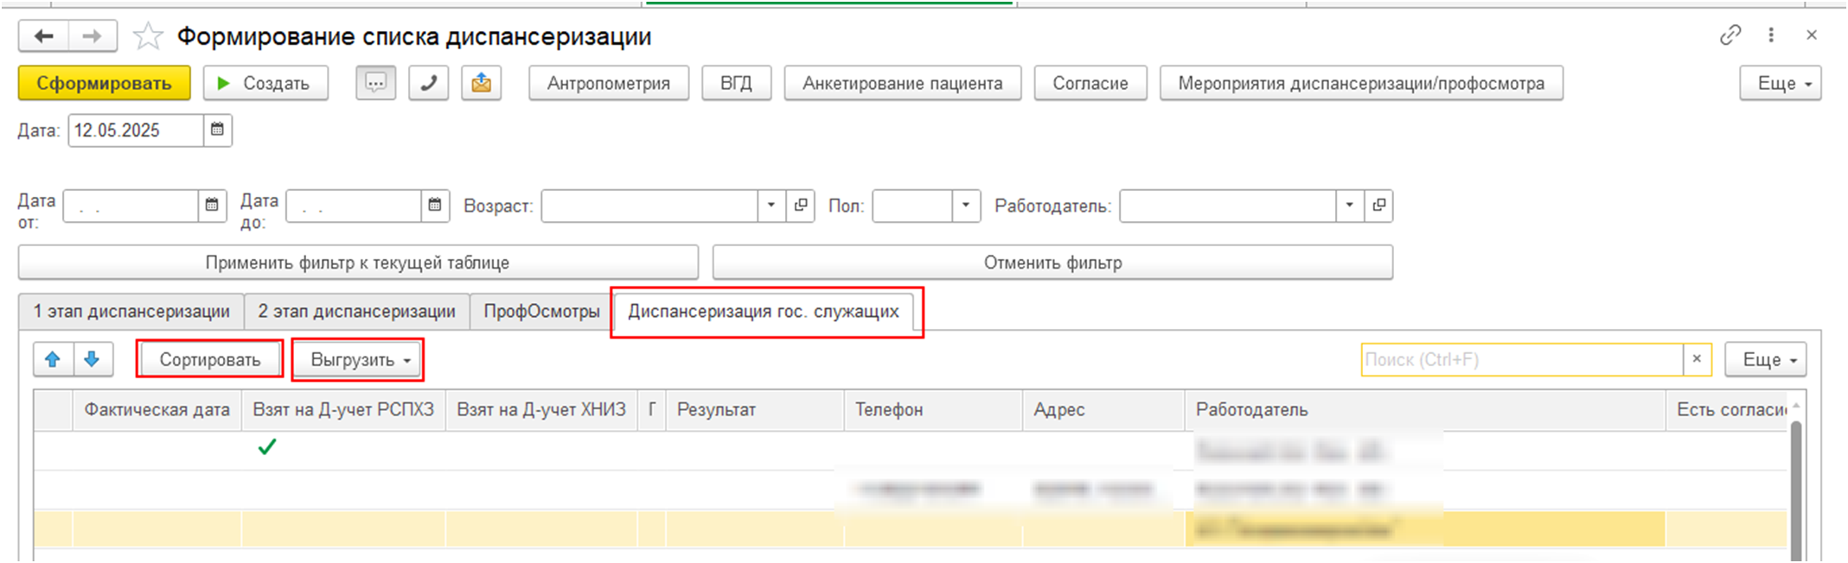Switch to 2 этап диспансеризации tab
1848x563 pixels.
coord(356,312)
